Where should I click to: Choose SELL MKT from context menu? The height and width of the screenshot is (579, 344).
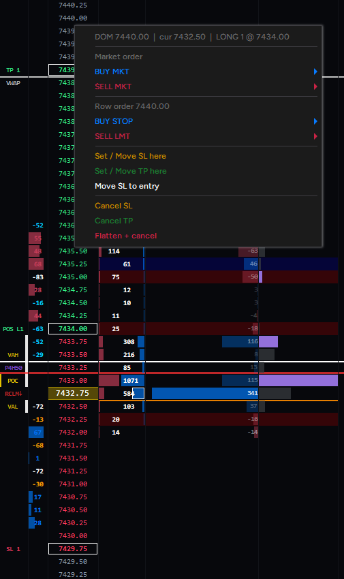pos(113,87)
